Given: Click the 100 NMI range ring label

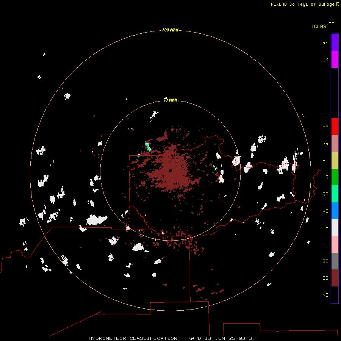Looking at the screenshot, I should pyautogui.click(x=170, y=30).
